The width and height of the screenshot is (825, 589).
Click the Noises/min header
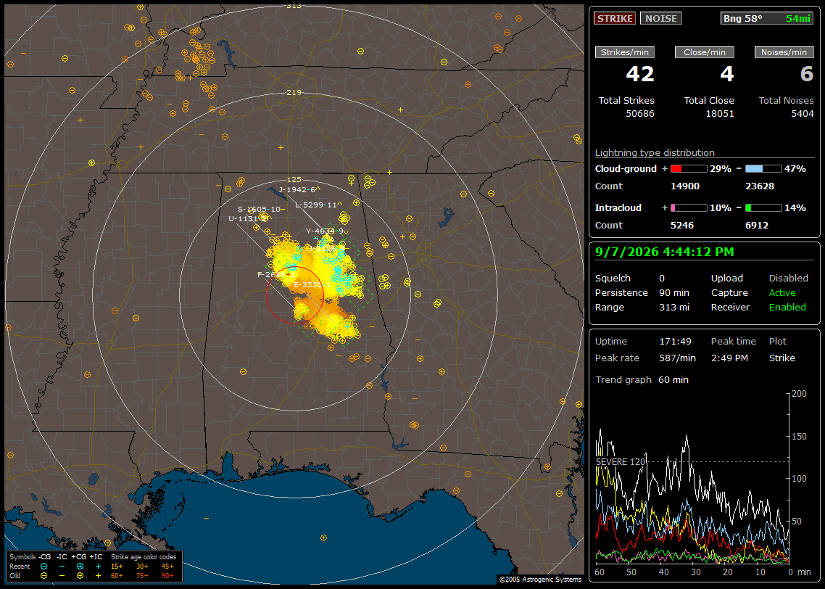(x=784, y=52)
